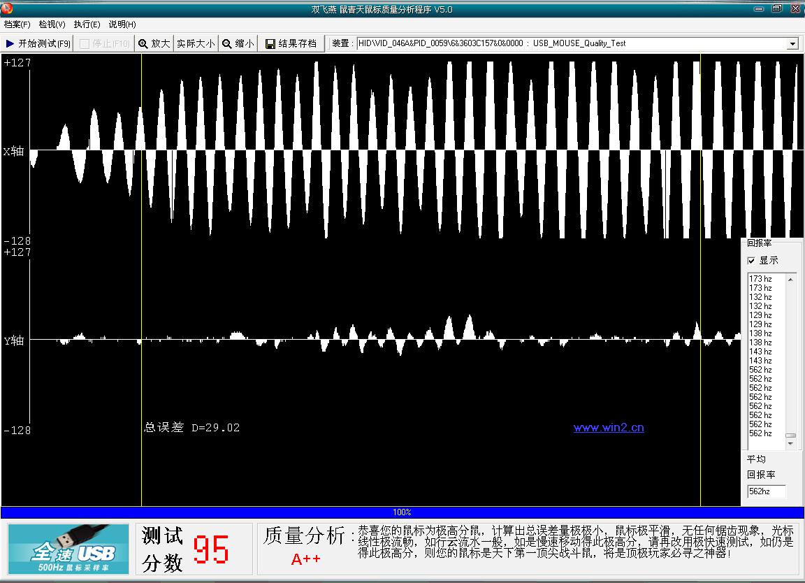Click the report rate list's scrollbar thumb
The width and height of the screenshot is (805, 583).
coord(791,435)
